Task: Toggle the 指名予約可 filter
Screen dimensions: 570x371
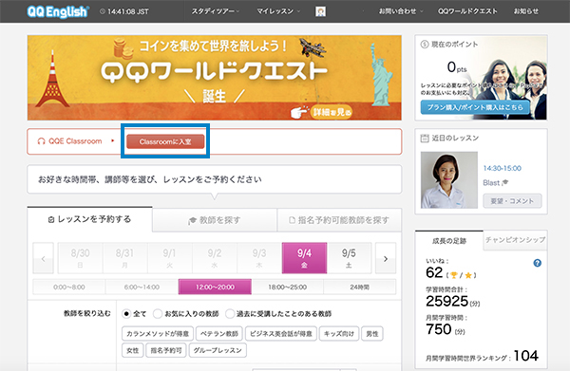Action: point(166,350)
